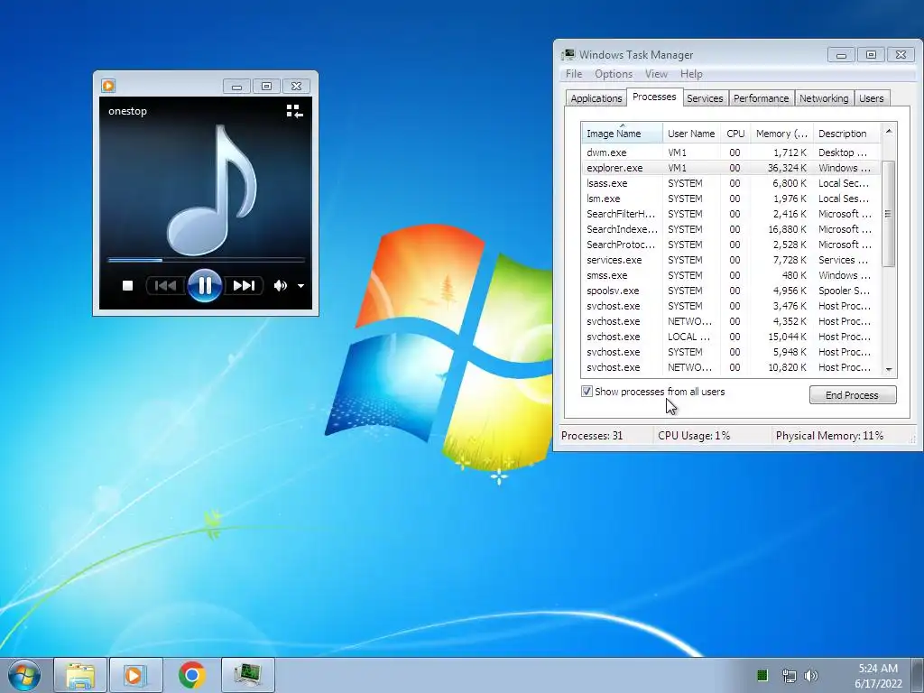Select the SearchFilterH... process row
Image resolution: width=924 pixels, height=693 pixels.
coord(731,213)
